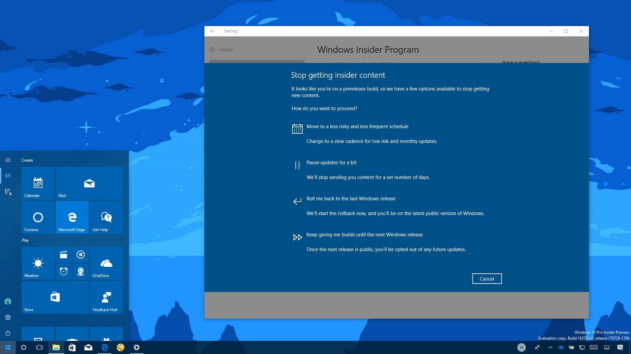
Task: Open the Store tile under Play
Action: (x=54, y=297)
